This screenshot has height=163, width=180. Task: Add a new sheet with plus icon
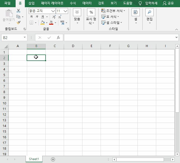click(x=53, y=159)
